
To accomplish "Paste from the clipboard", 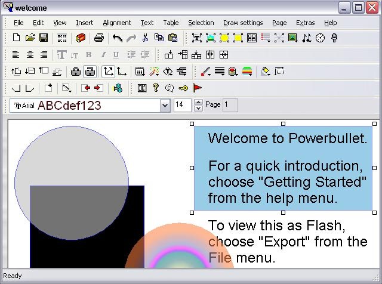I will tap(172, 38).
